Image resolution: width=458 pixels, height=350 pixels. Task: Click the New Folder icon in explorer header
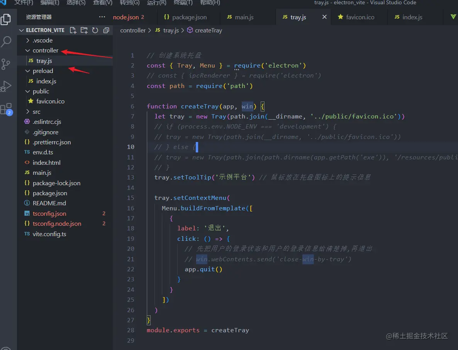tap(84, 30)
